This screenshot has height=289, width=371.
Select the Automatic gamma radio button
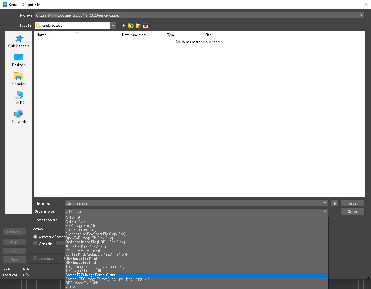tap(35, 237)
